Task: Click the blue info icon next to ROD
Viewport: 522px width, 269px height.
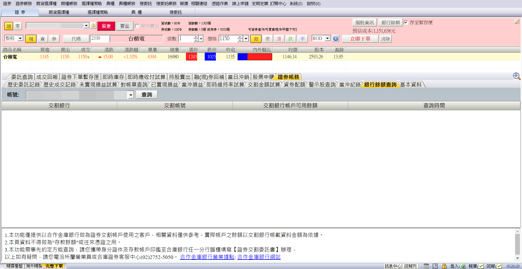Action: coord(336,39)
